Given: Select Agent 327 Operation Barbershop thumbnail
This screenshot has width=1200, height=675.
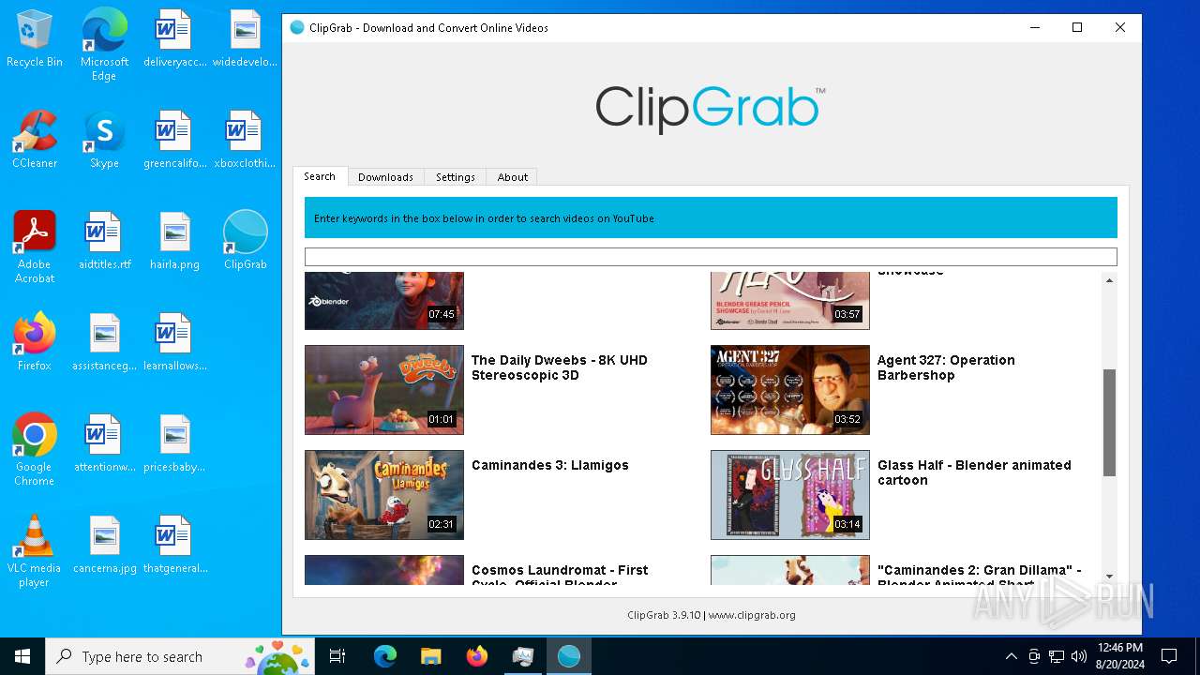Looking at the screenshot, I should [x=790, y=390].
